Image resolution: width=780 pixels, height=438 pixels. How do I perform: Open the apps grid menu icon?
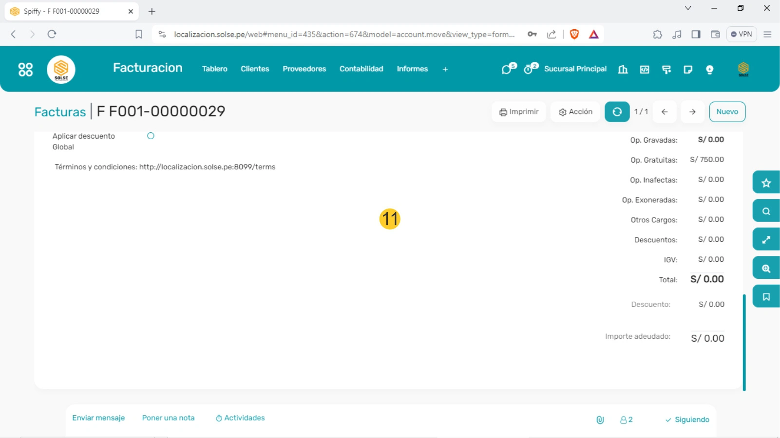(x=25, y=70)
